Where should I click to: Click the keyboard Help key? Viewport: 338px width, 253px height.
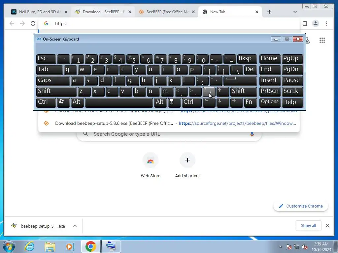[292, 103]
